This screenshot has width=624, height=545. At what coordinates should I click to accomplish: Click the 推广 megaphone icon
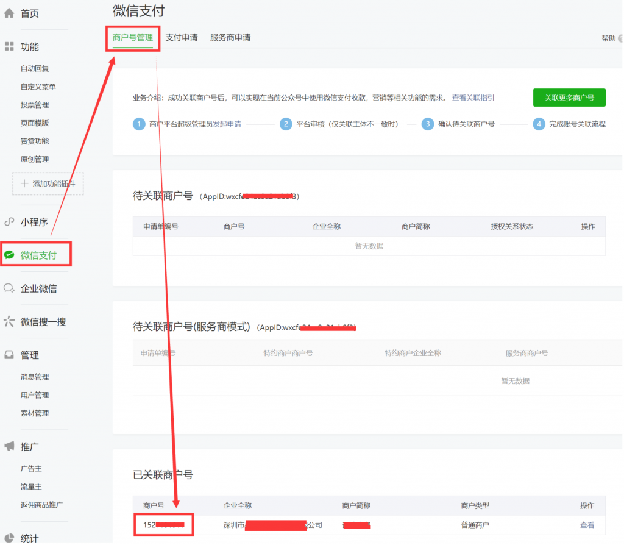(x=9, y=446)
